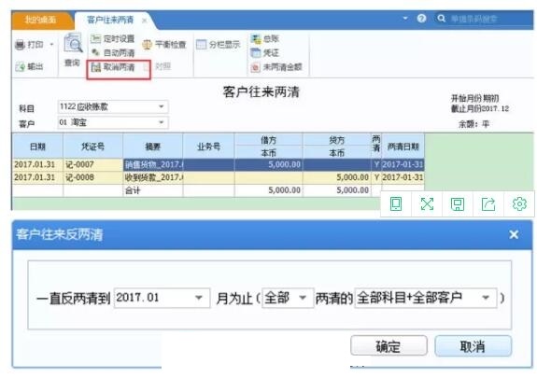Select voucher 记-0007 cell

tap(92, 164)
